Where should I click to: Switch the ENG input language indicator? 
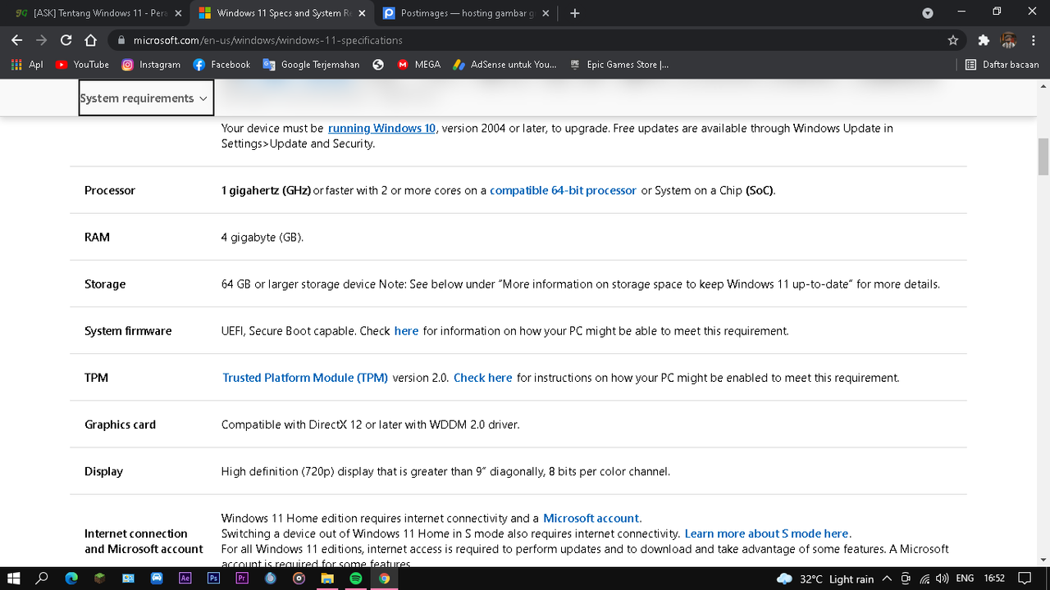(966, 579)
